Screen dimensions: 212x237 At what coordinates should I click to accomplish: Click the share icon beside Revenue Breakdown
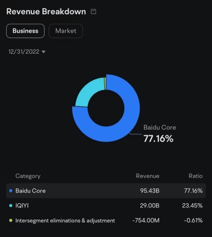[93, 12]
